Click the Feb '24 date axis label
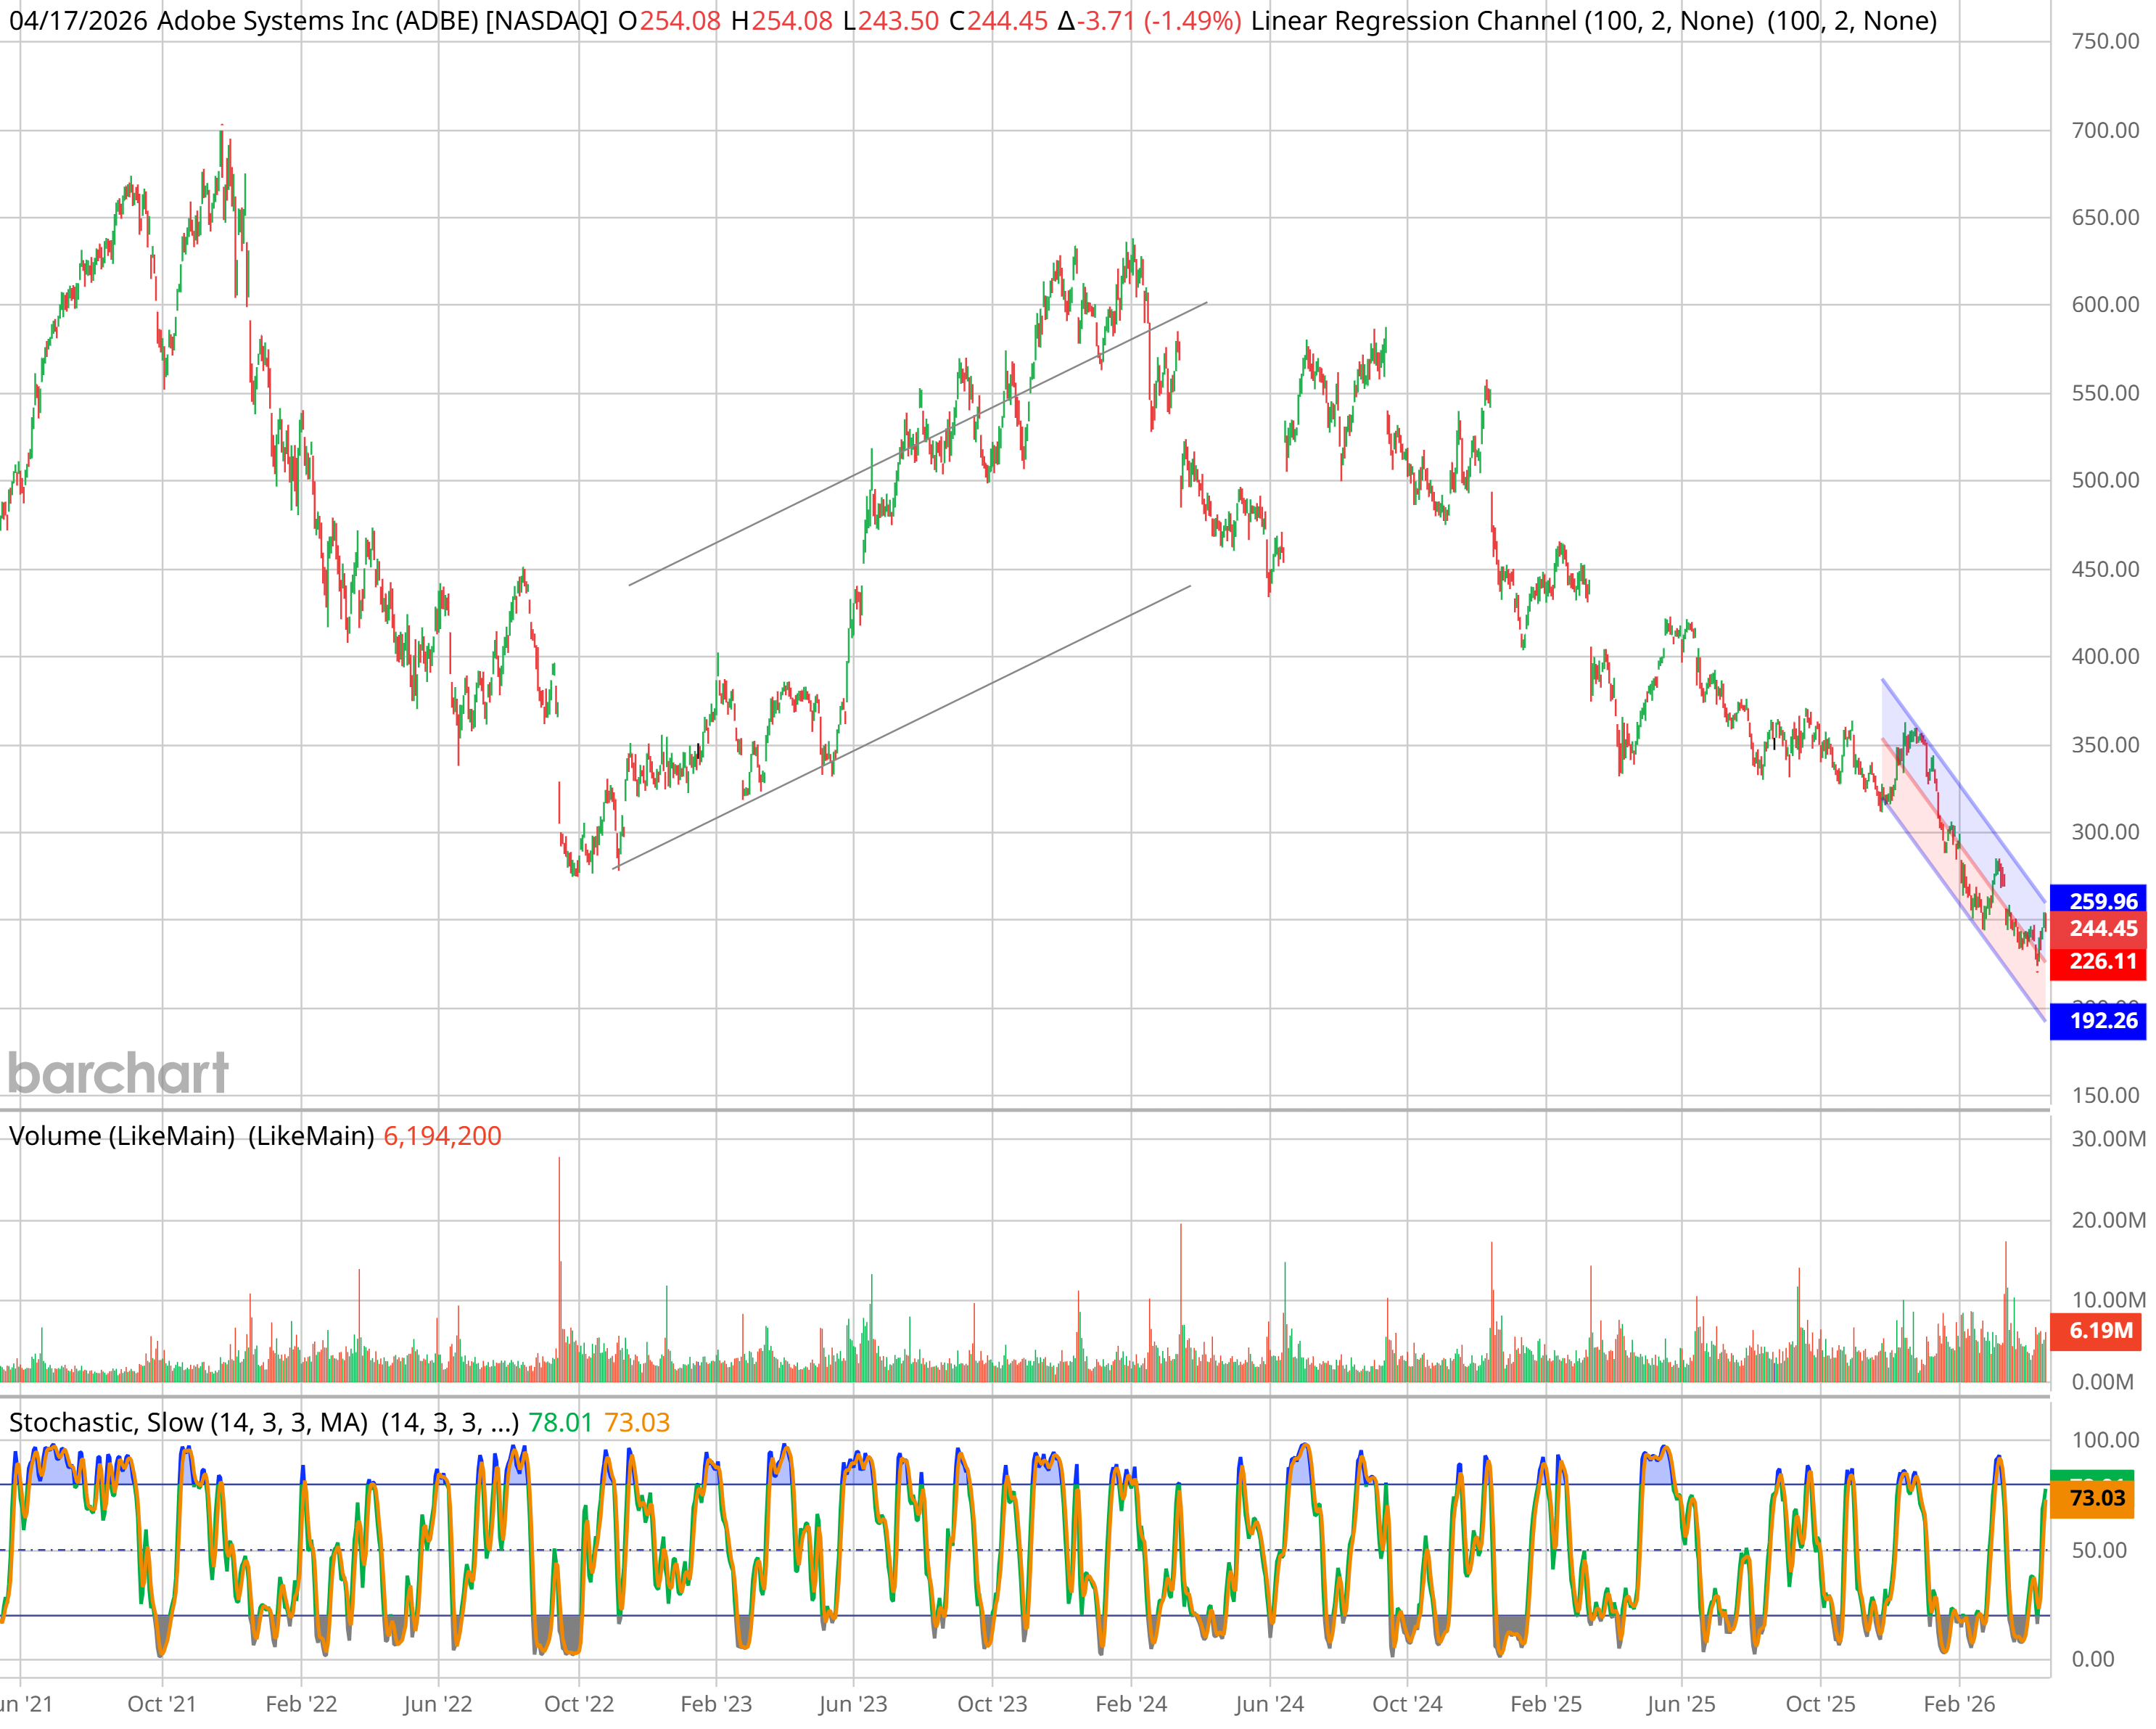Viewport: 2156px width, 1729px height. click(x=1131, y=1705)
